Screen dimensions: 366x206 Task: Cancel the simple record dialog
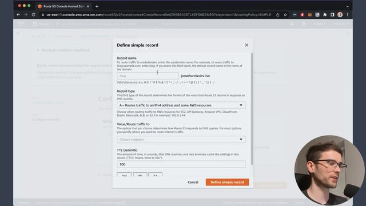(x=193, y=182)
